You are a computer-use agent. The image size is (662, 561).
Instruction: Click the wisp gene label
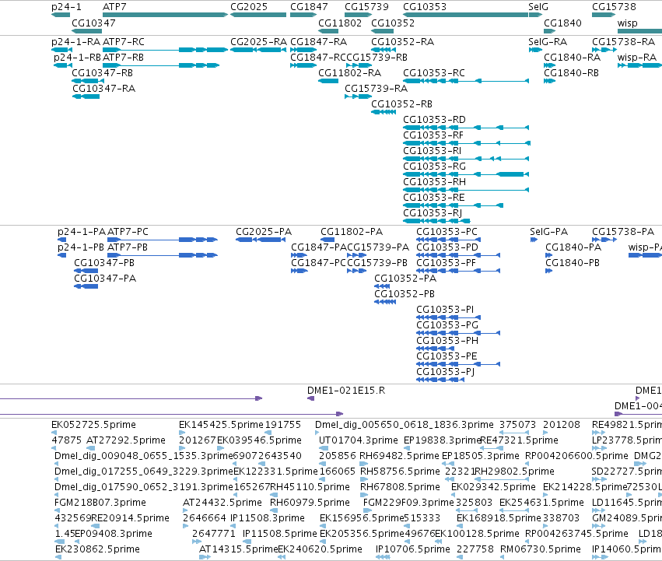point(627,23)
